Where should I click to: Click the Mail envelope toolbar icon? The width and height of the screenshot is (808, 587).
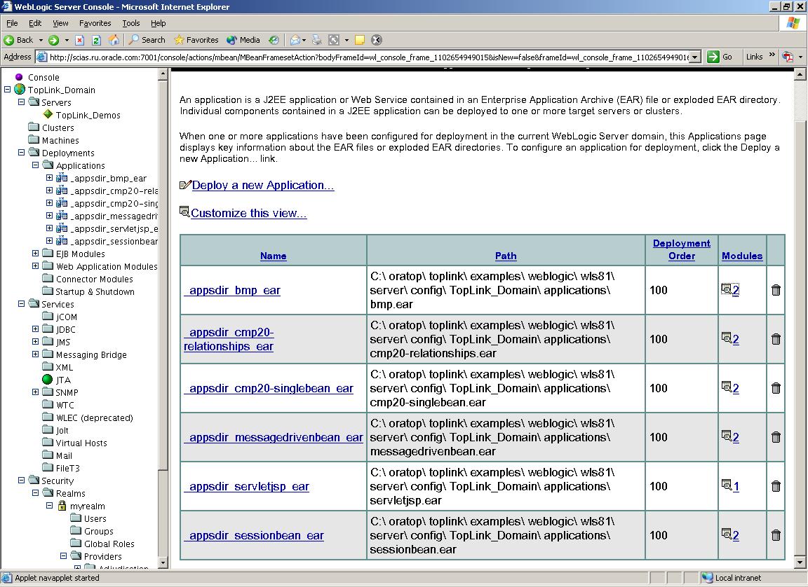click(x=295, y=40)
